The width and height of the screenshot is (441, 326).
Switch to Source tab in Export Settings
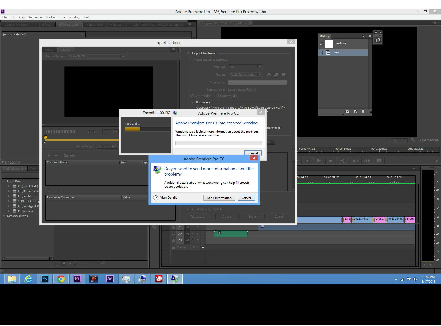pyautogui.click(x=49, y=50)
